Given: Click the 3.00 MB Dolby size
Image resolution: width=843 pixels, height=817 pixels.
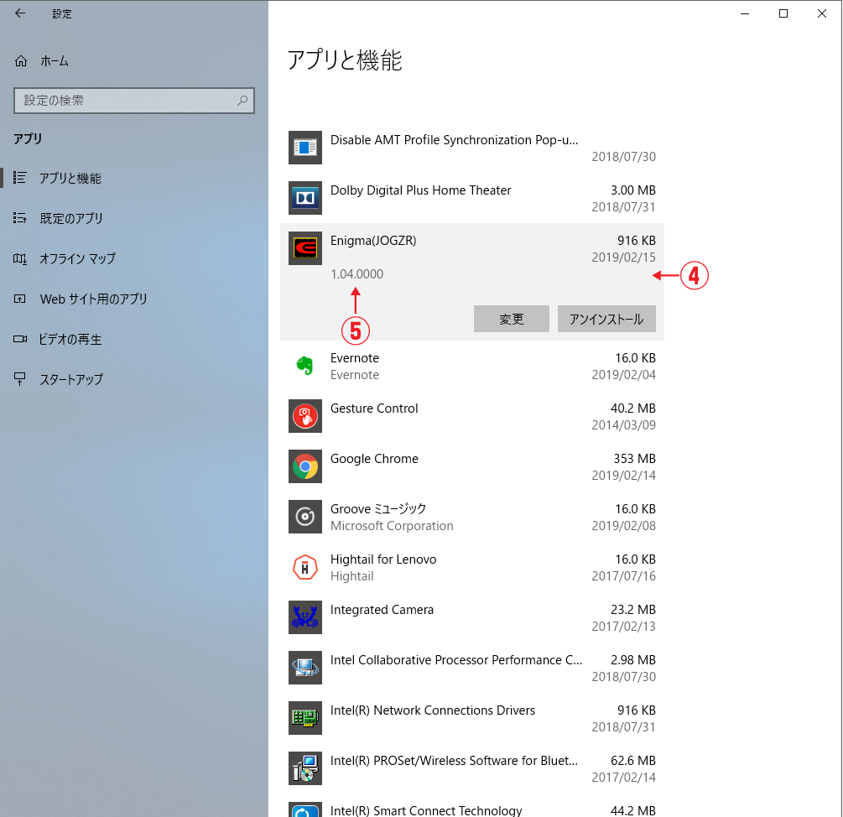Looking at the screenshot, I should (x=632, y=190).
